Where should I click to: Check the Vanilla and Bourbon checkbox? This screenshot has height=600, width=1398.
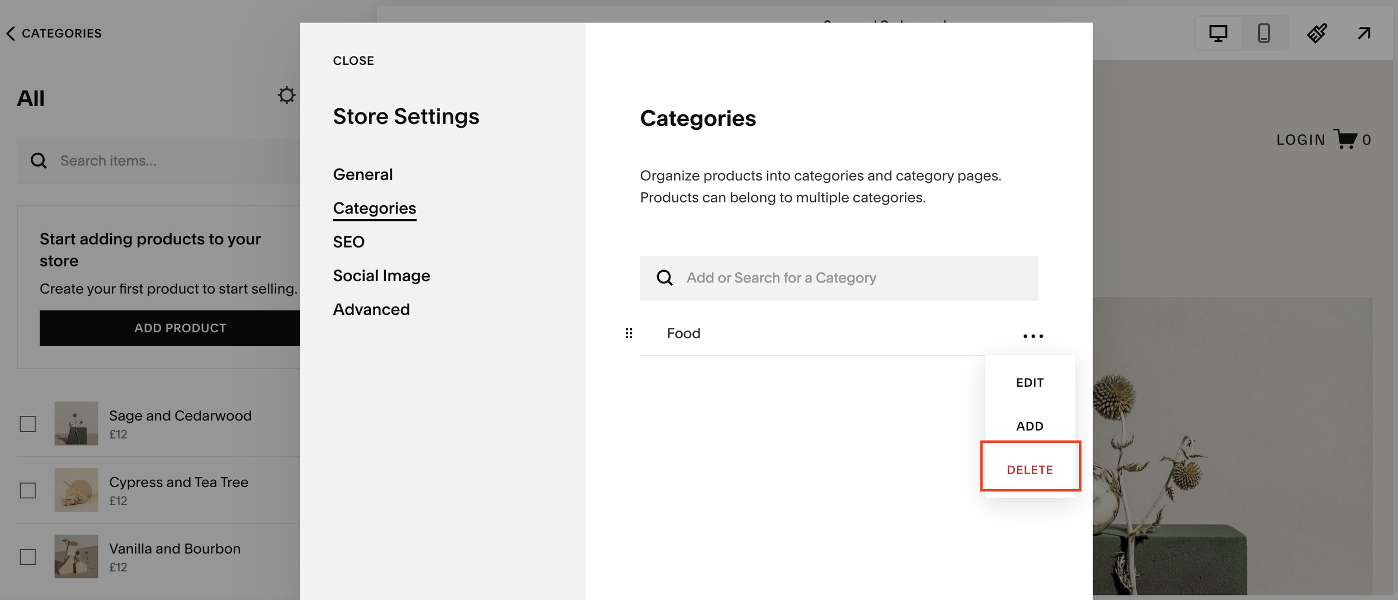[28, 557]
